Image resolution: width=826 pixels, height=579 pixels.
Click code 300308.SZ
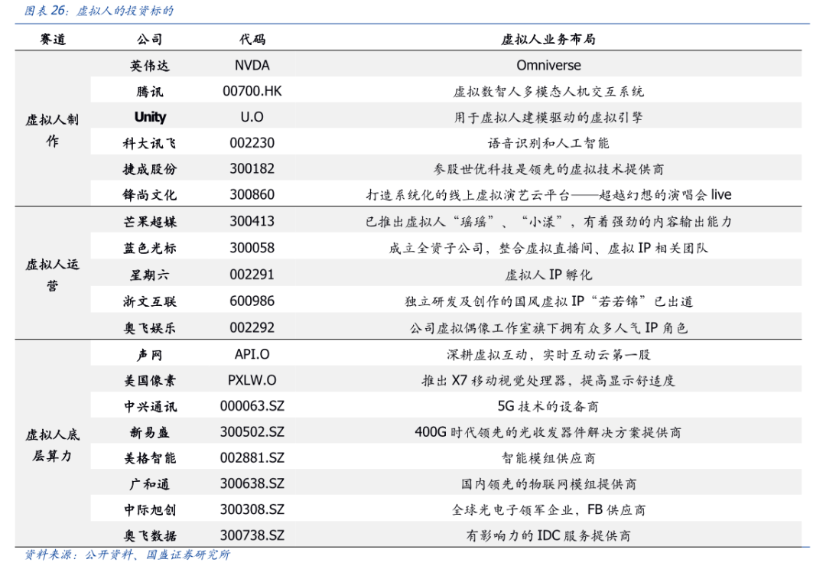pyautogui.click(x=252, y=509)
